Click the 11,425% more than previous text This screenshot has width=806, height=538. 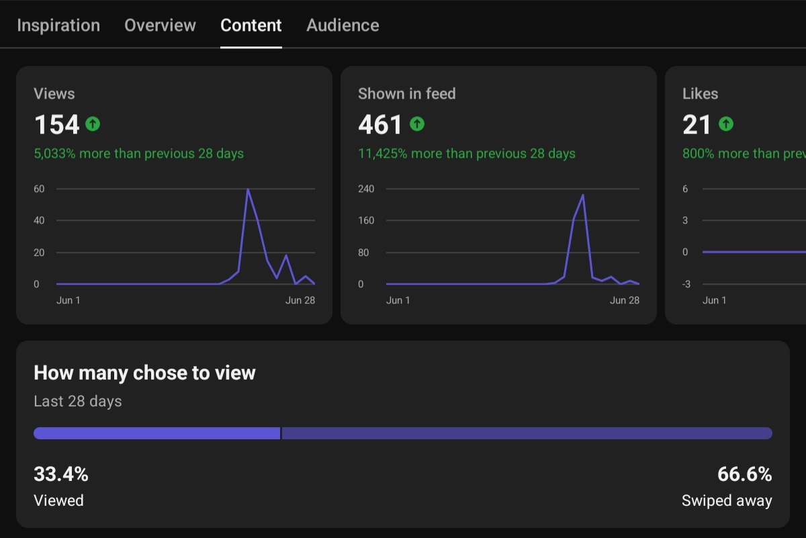point(467,154)
